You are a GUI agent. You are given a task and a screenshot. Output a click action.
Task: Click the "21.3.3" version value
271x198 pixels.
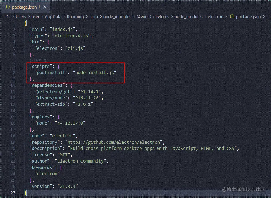[x=68, y=187]
